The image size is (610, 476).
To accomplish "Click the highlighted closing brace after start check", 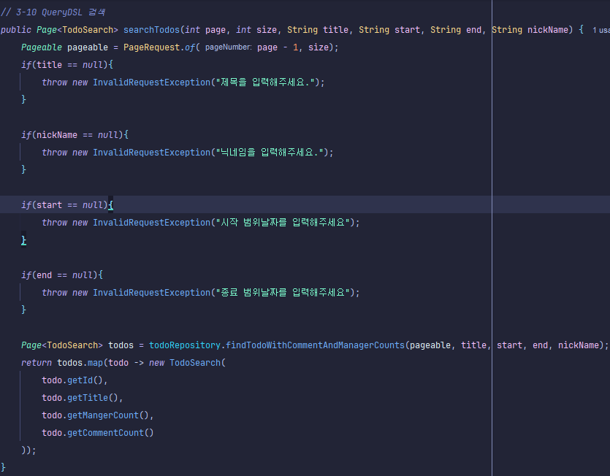I will pyautogui.click(x=23, y=240).
